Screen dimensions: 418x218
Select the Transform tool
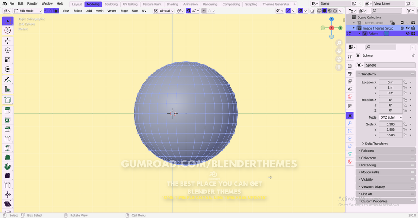[x=8, y=69]
